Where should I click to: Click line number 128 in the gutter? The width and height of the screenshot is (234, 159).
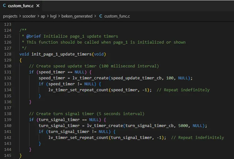tap(7, 54)
